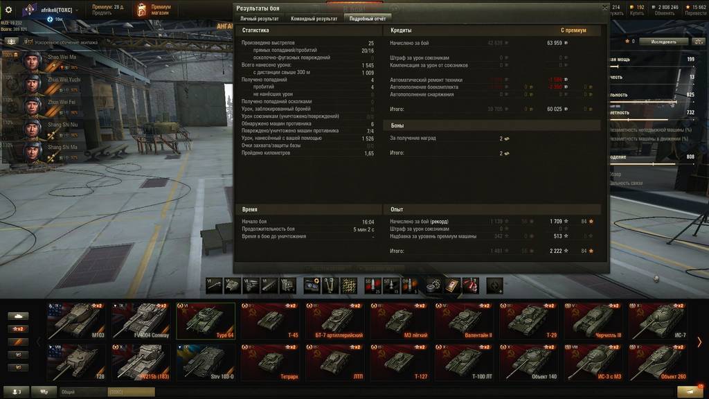Open the turret module slot
709x399 pixels.
click(233, 285)
